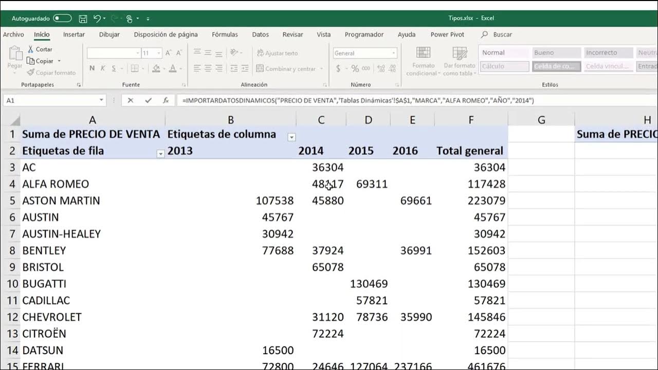This screenshot has height=370, width=658.
Task: Switch to the Programador tab
Action: [364, 34]
